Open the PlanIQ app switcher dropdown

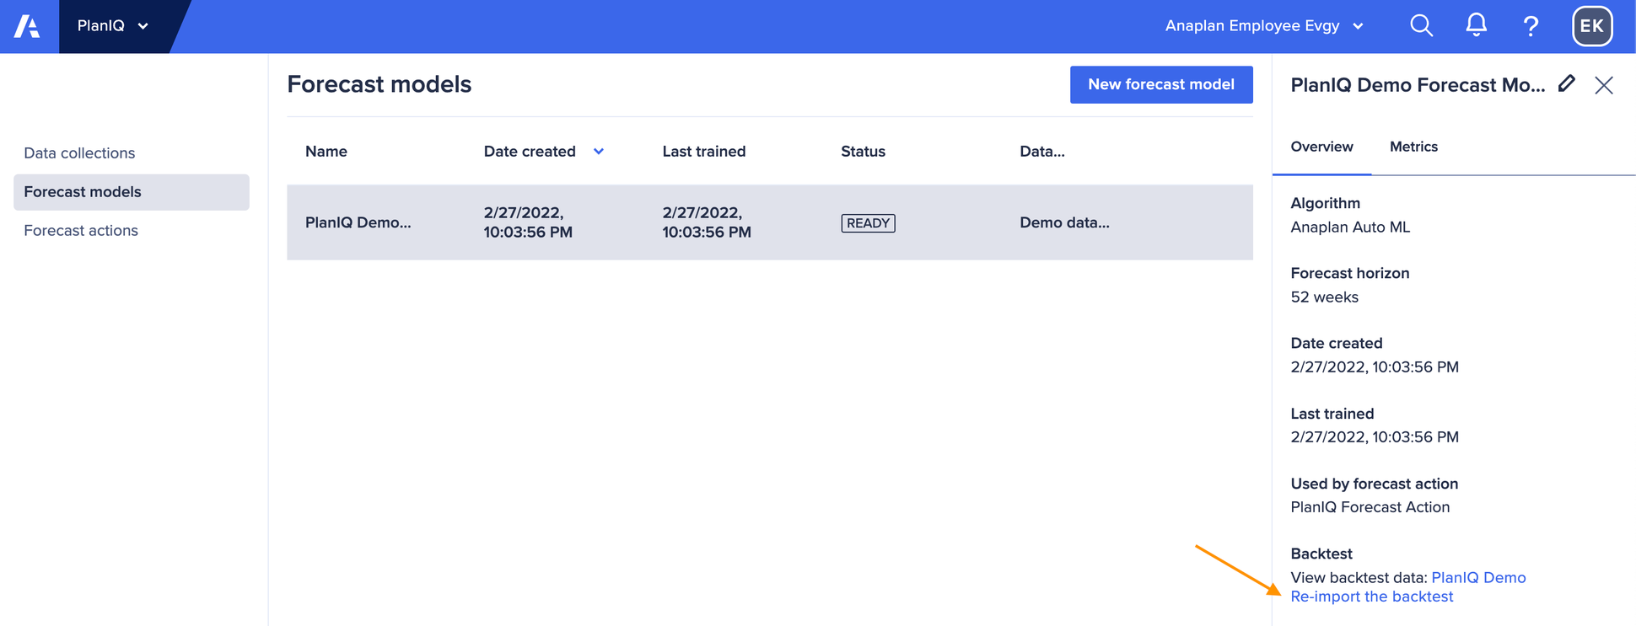[113, 26]
